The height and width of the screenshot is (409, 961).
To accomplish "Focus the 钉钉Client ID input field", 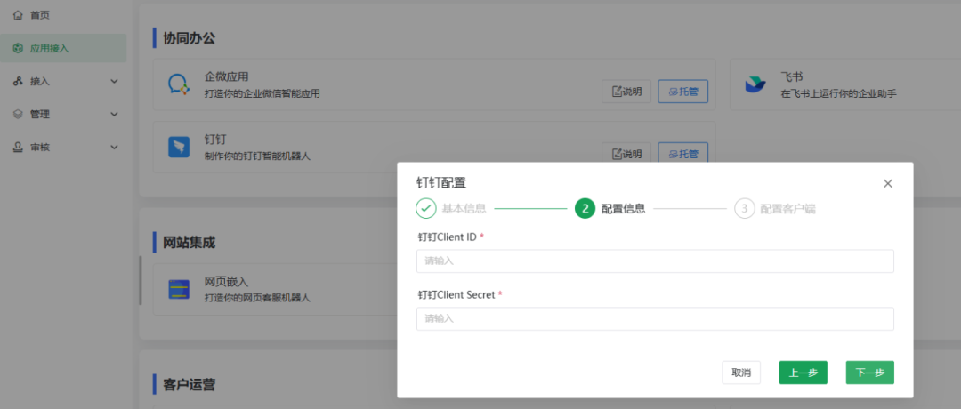I will coord(655,261).
